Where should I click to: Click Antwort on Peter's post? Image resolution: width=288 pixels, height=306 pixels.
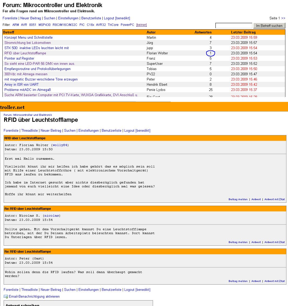[x=256, y=281]
